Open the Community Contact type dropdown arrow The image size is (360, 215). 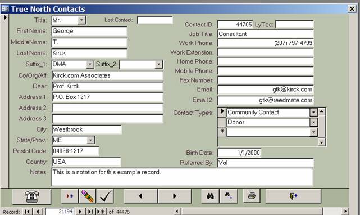pos(313,113)
